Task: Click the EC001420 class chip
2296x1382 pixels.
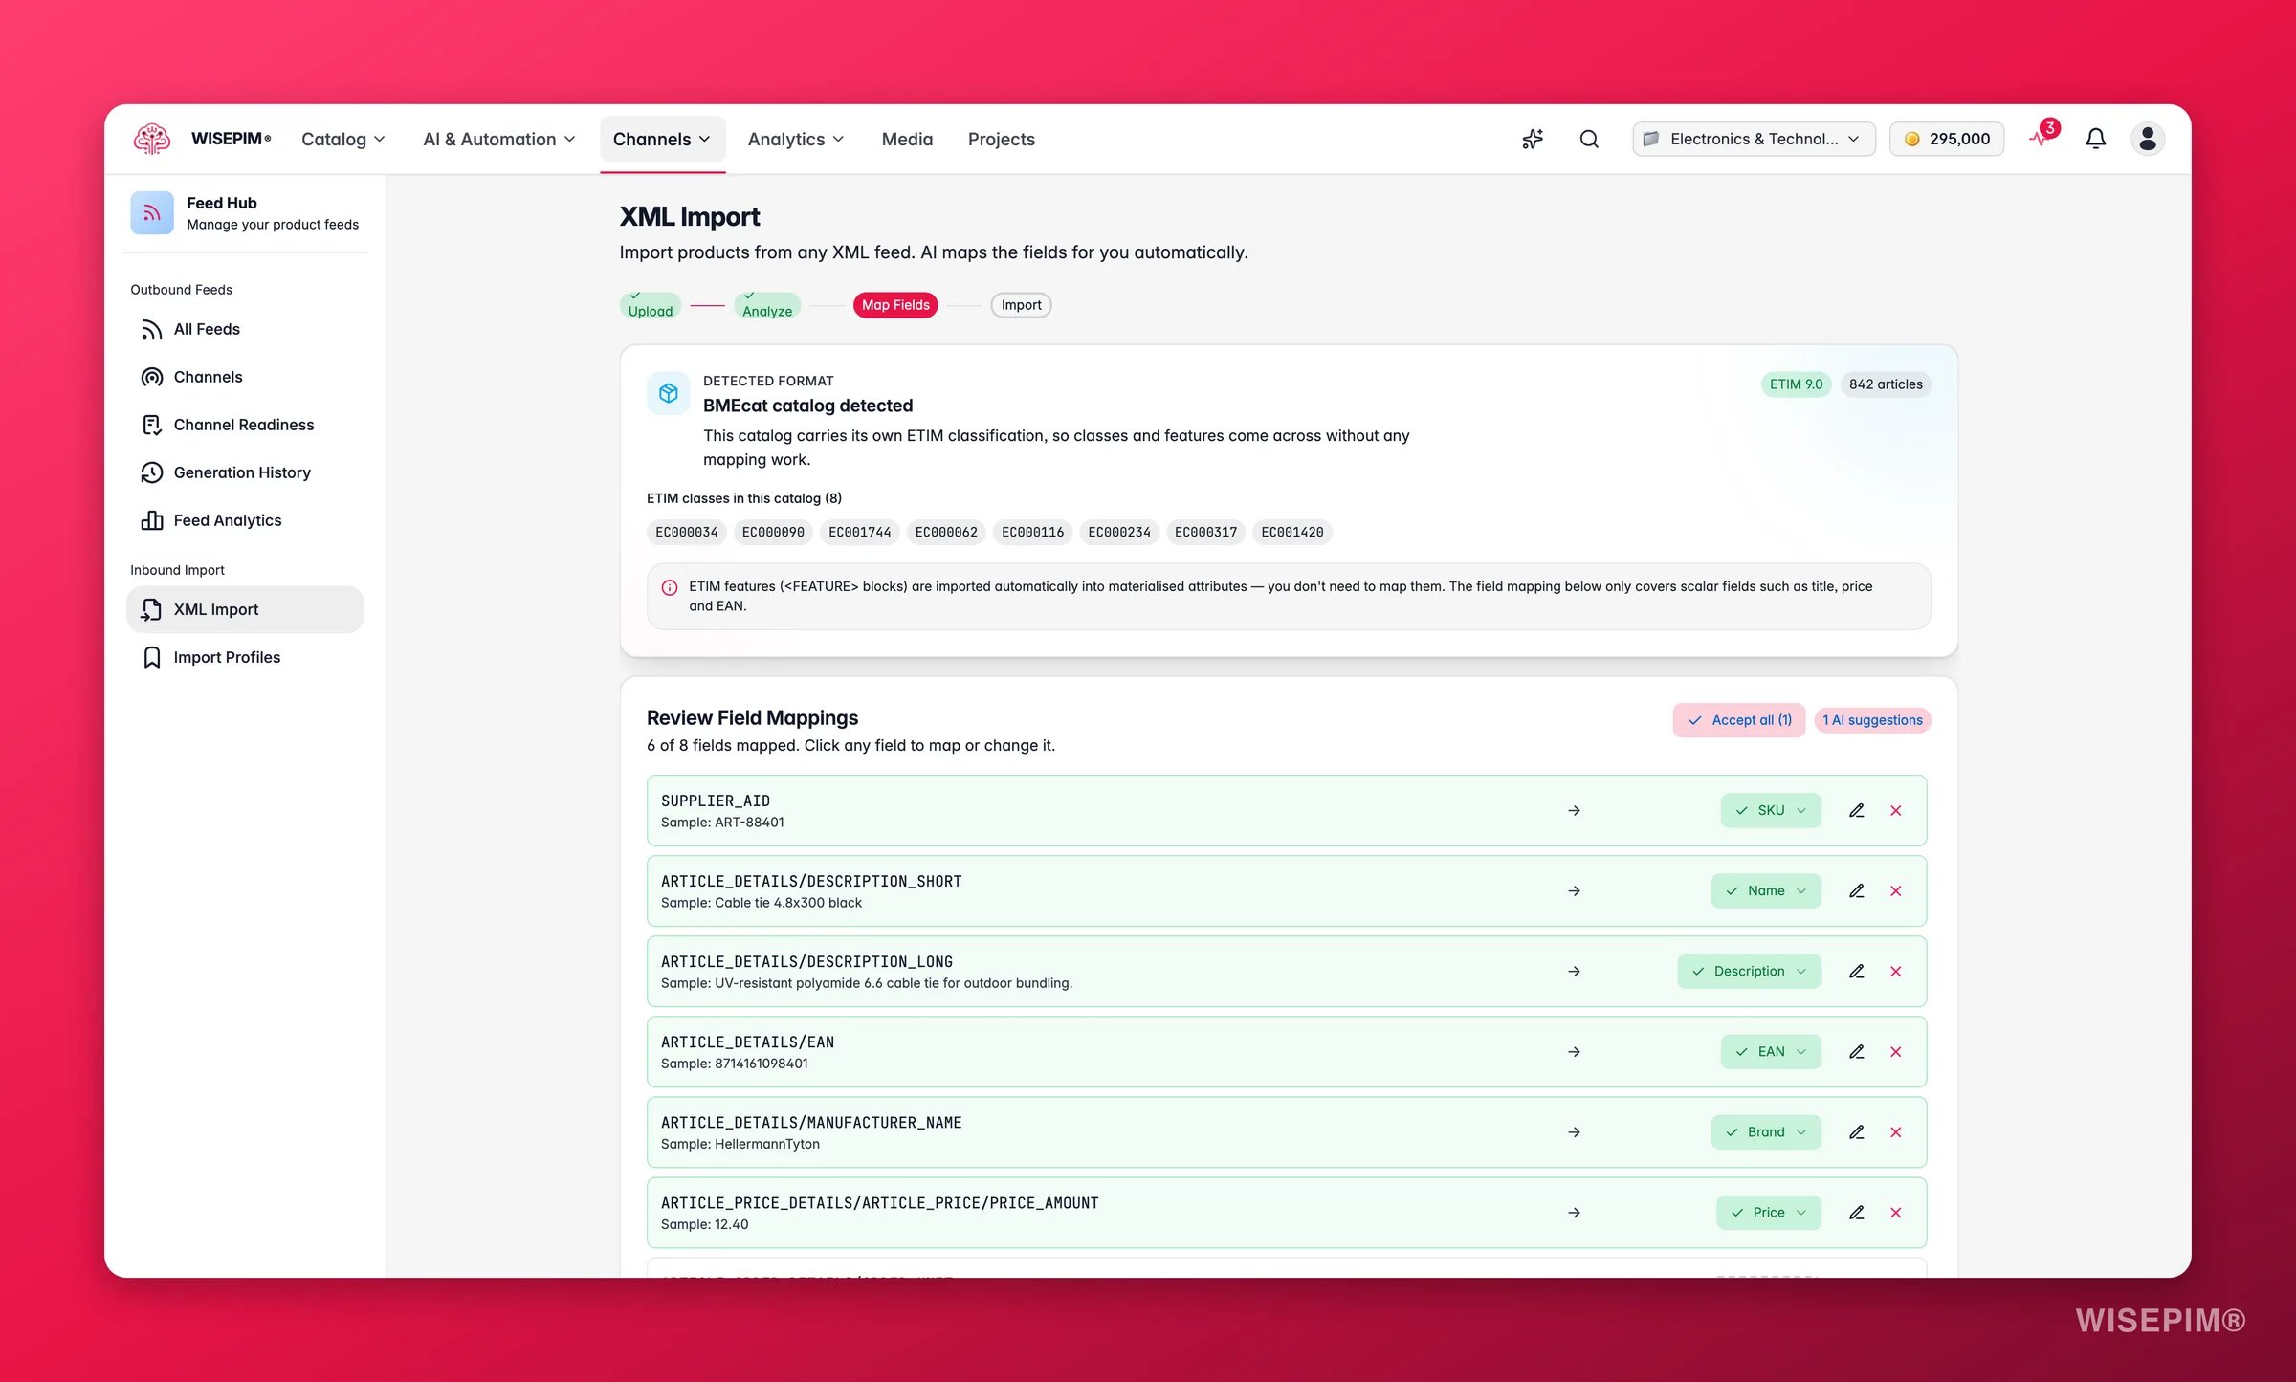Action: (x=1292, y=532)
